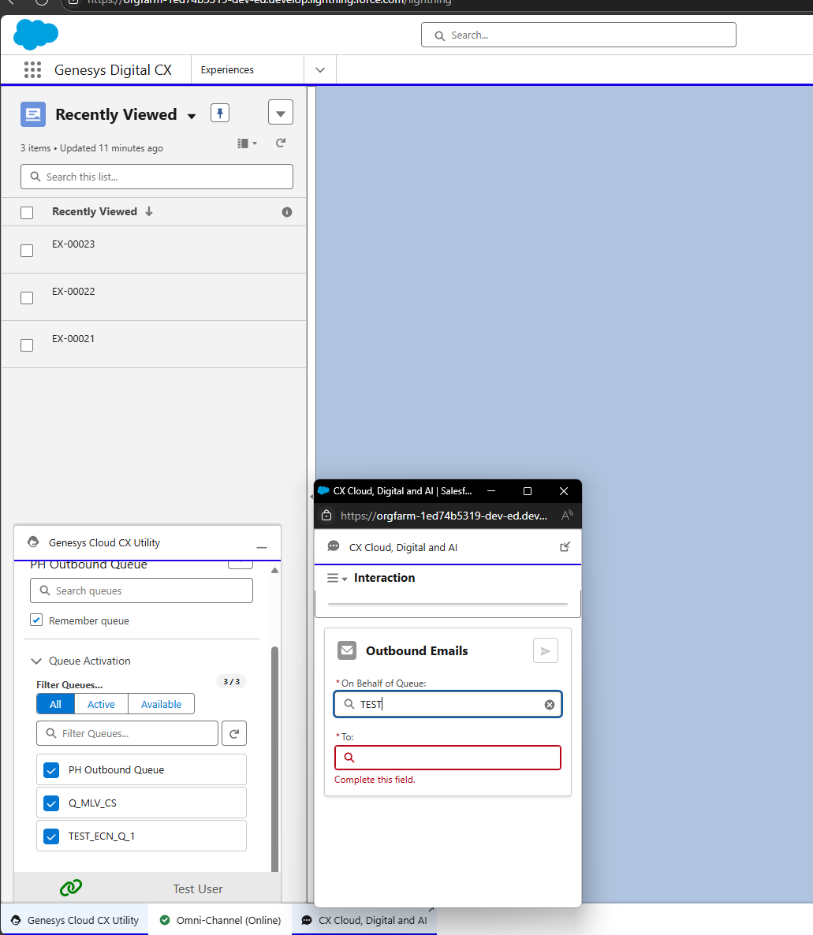Viewport: 813px width, 935px height.
Task: Open the EX-00022 record
Action: click(73, 291)
